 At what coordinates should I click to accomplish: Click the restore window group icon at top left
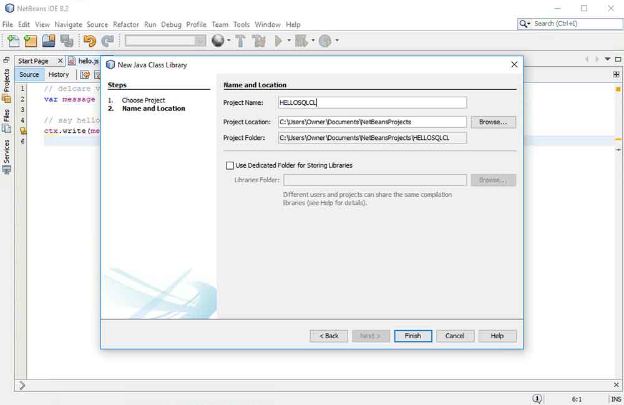pos(6,60)
